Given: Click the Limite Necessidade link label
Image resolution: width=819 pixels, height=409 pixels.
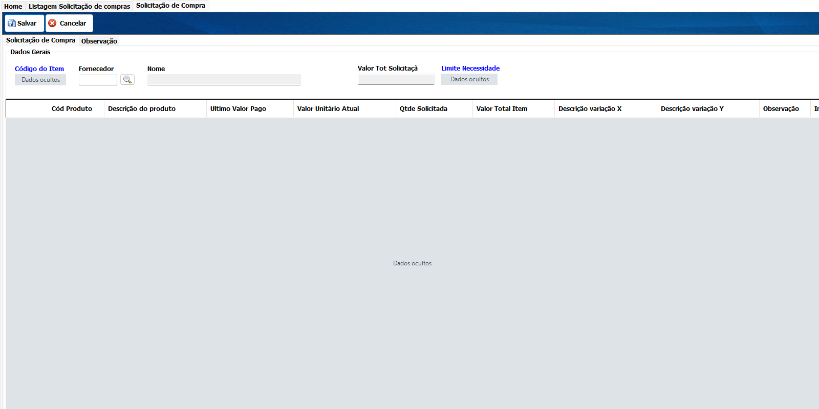Looking at the screenshot, I should 470,68.
